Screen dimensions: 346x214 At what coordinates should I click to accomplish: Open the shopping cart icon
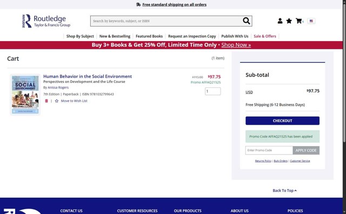tap(299, 21)
